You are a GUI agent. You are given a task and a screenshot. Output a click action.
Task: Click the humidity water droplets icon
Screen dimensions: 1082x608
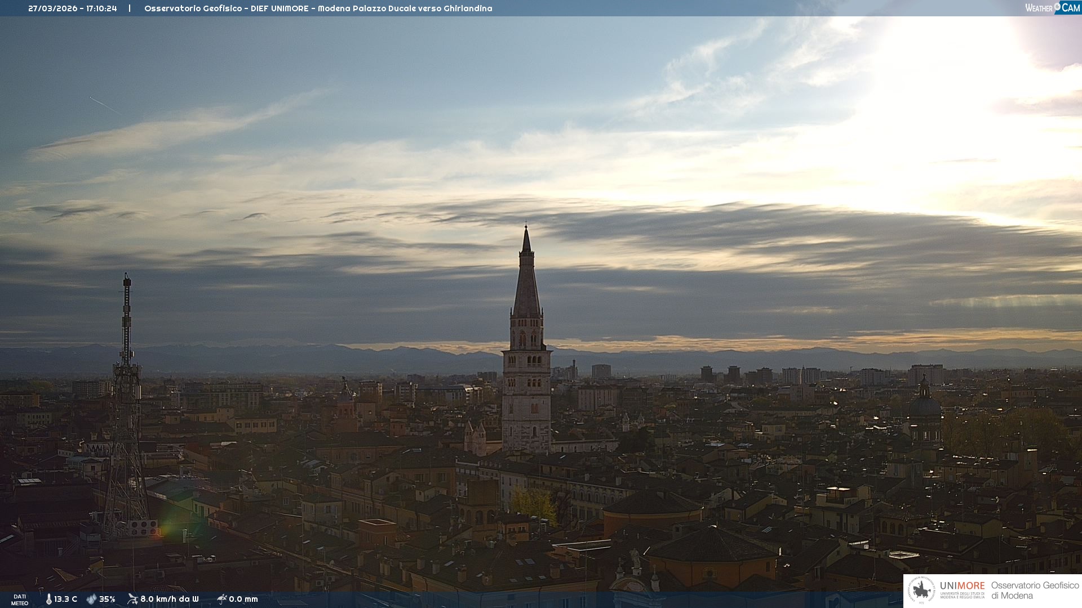pos(91,599)
